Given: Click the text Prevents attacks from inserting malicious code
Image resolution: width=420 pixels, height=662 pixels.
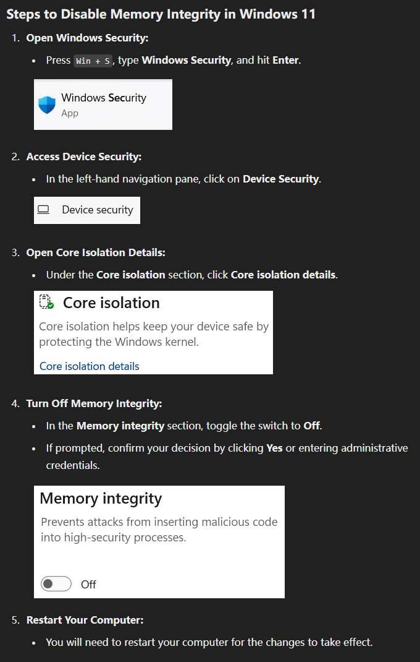Looking at the screenshot, I should coord(159,522).
